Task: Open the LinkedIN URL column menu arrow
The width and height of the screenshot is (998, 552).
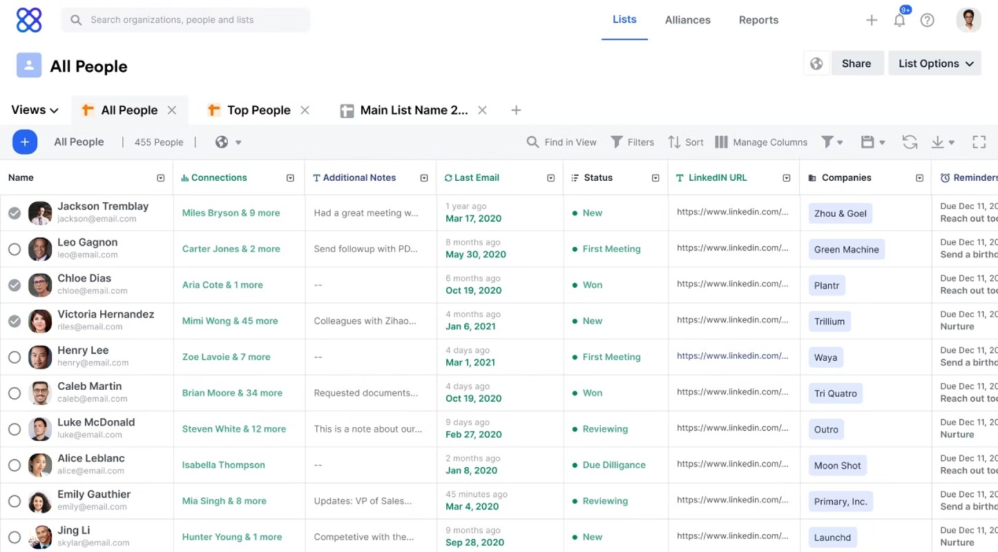Action: [x=787, y=178]
